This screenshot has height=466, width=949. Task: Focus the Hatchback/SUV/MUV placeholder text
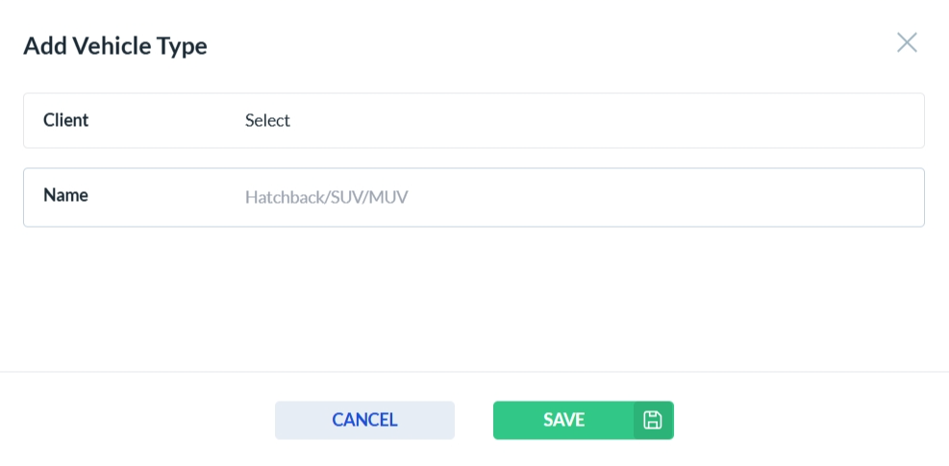(x=327, y=198)
